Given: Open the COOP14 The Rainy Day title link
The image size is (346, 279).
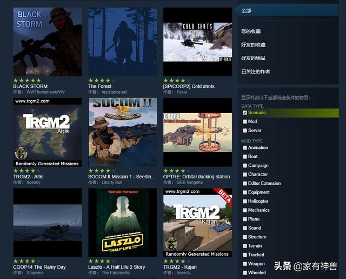Looking at the screenshot, I should (x=39, y=267).
